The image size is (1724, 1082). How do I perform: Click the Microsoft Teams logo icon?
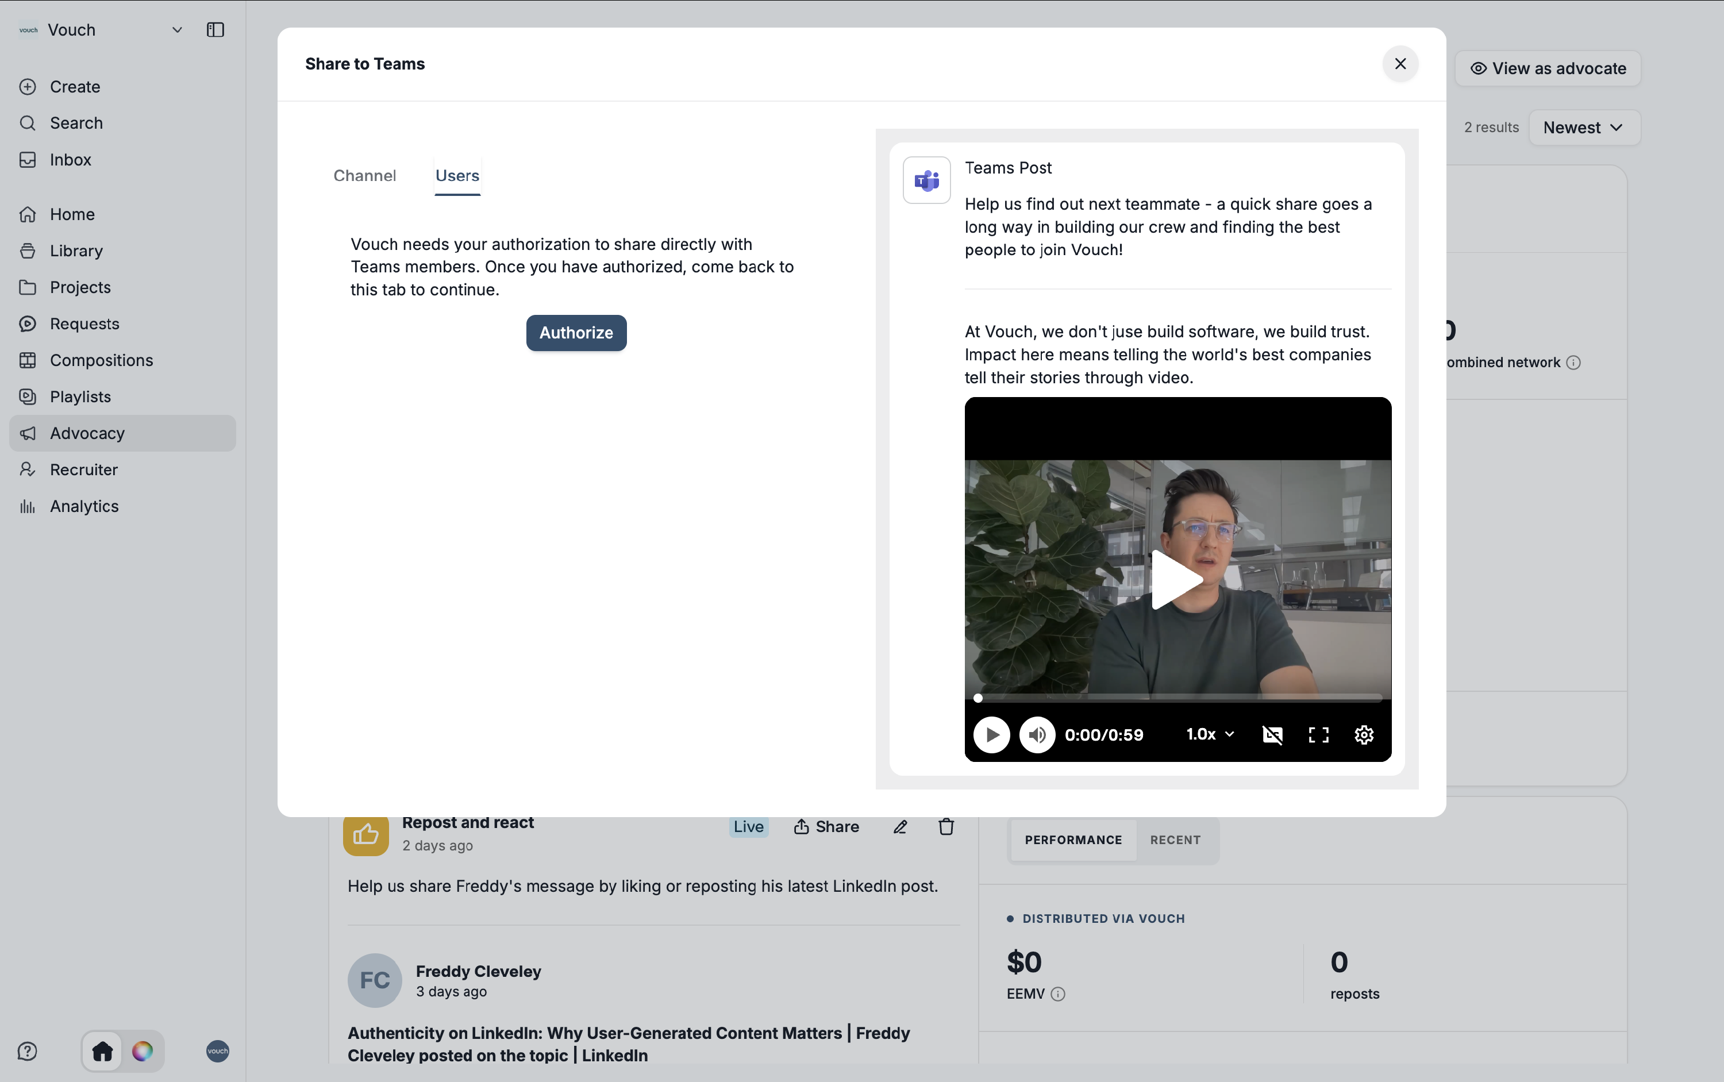[x=927, y=180]
